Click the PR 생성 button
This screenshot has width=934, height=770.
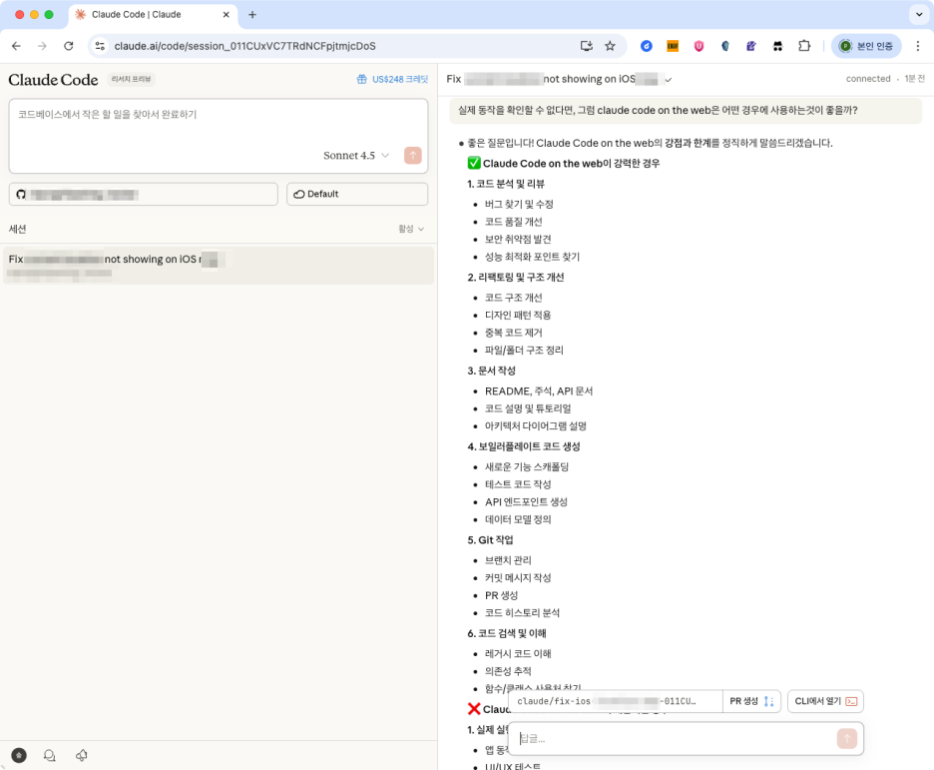coord(751,701)
